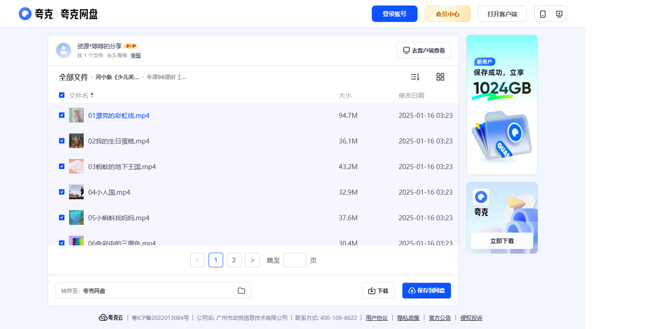Select page 1 in pagination
664x329 pixels.
pos(216,260)
